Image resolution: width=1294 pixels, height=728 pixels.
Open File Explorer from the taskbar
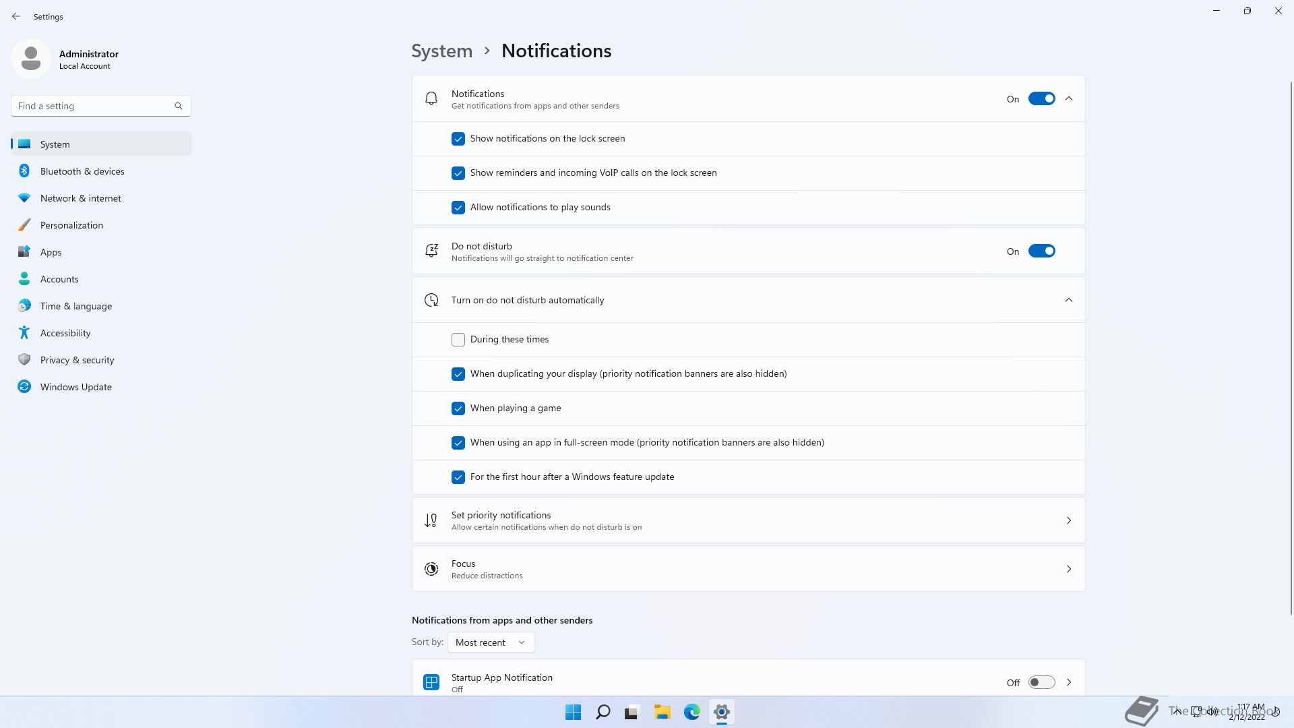(x=662, y=712)
